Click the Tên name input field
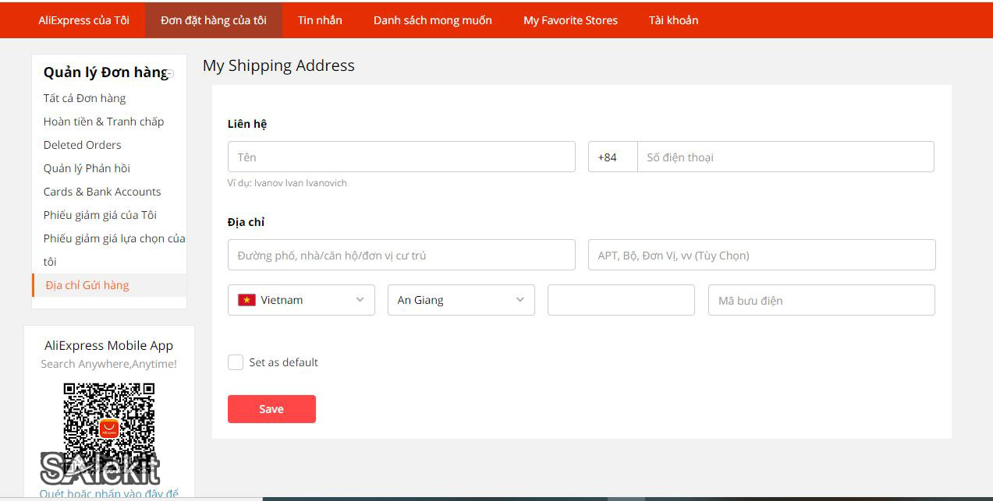Screen dimensions: 993x501 (401, 156)
